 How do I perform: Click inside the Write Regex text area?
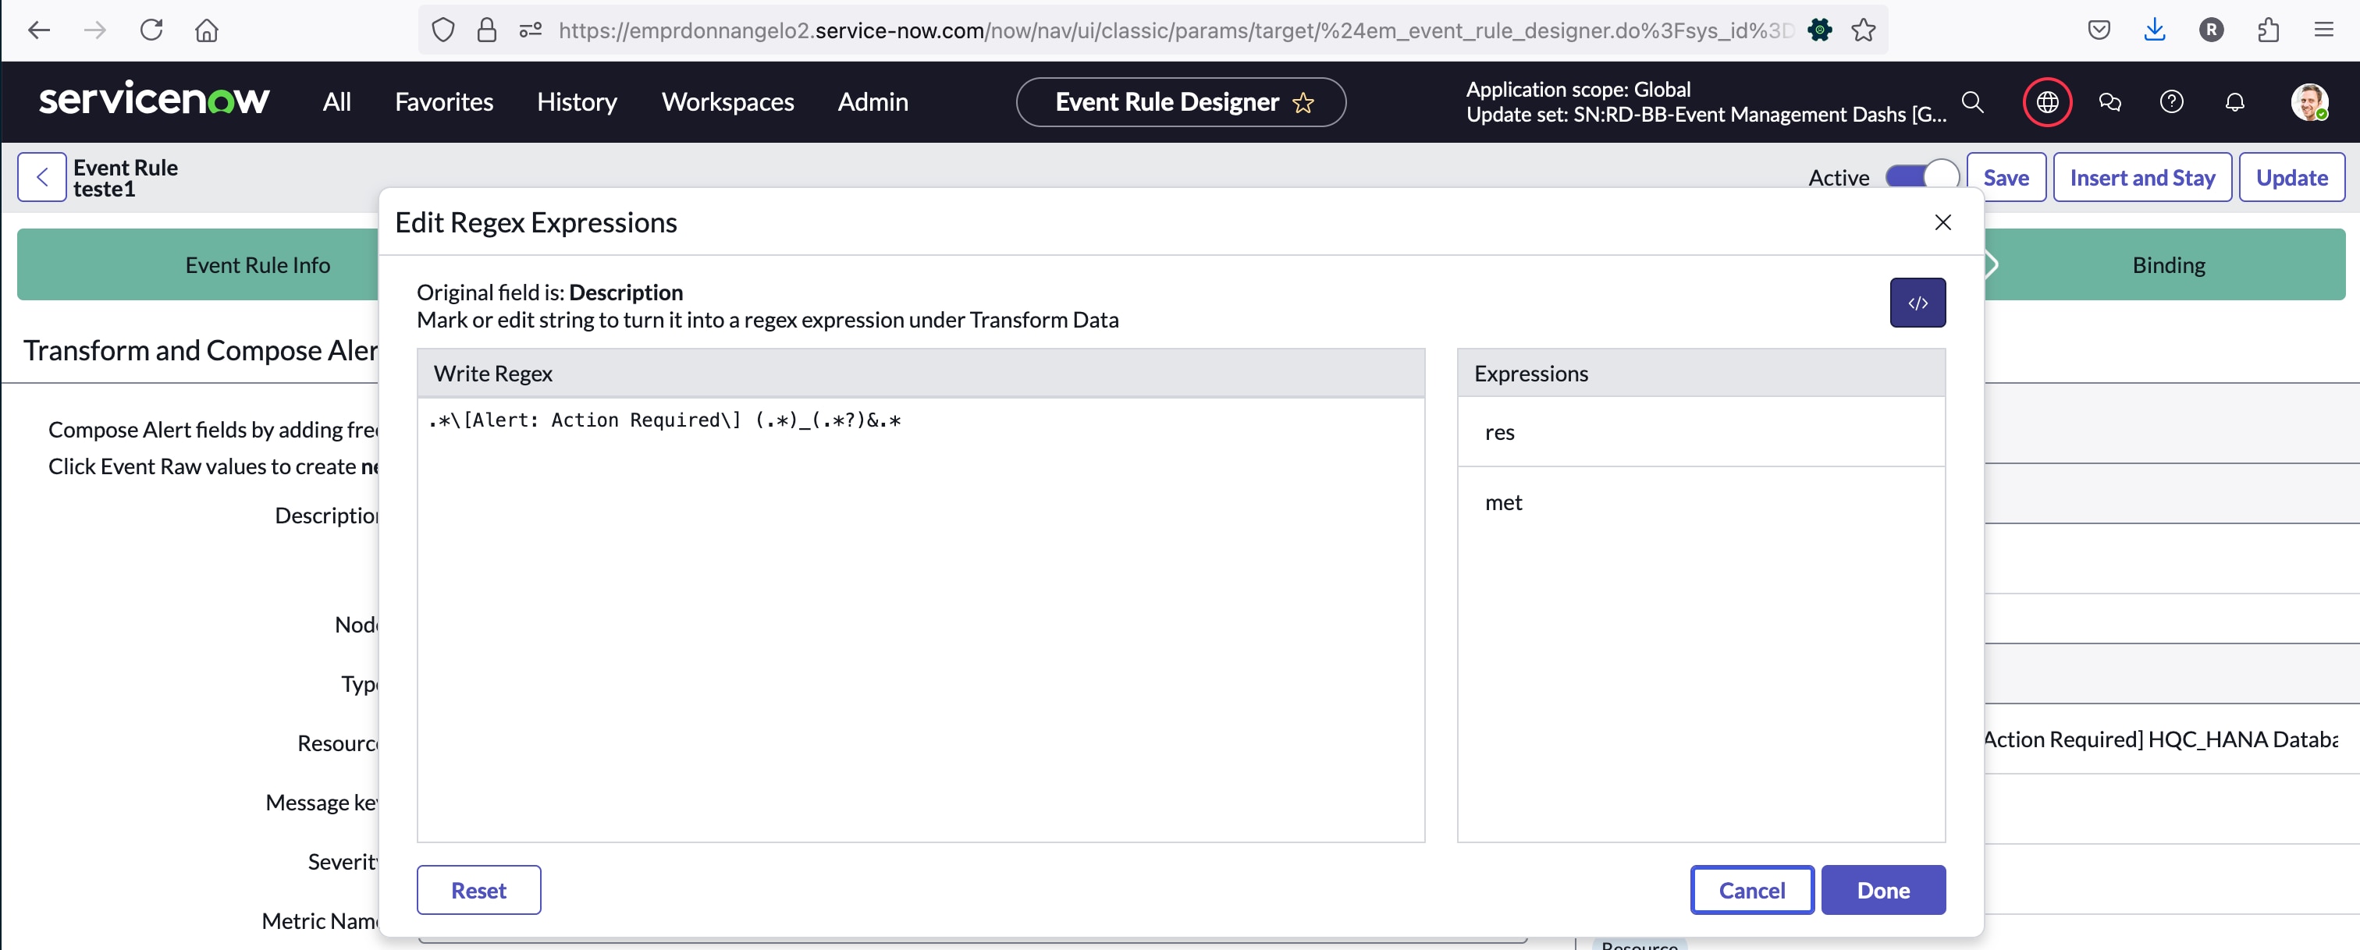pyautogui.click(x=920, y=622)
